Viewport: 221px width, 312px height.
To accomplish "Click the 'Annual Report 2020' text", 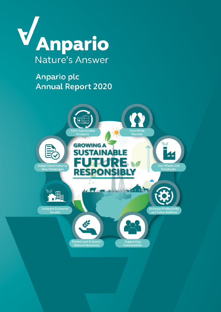I will pos(74,87).
